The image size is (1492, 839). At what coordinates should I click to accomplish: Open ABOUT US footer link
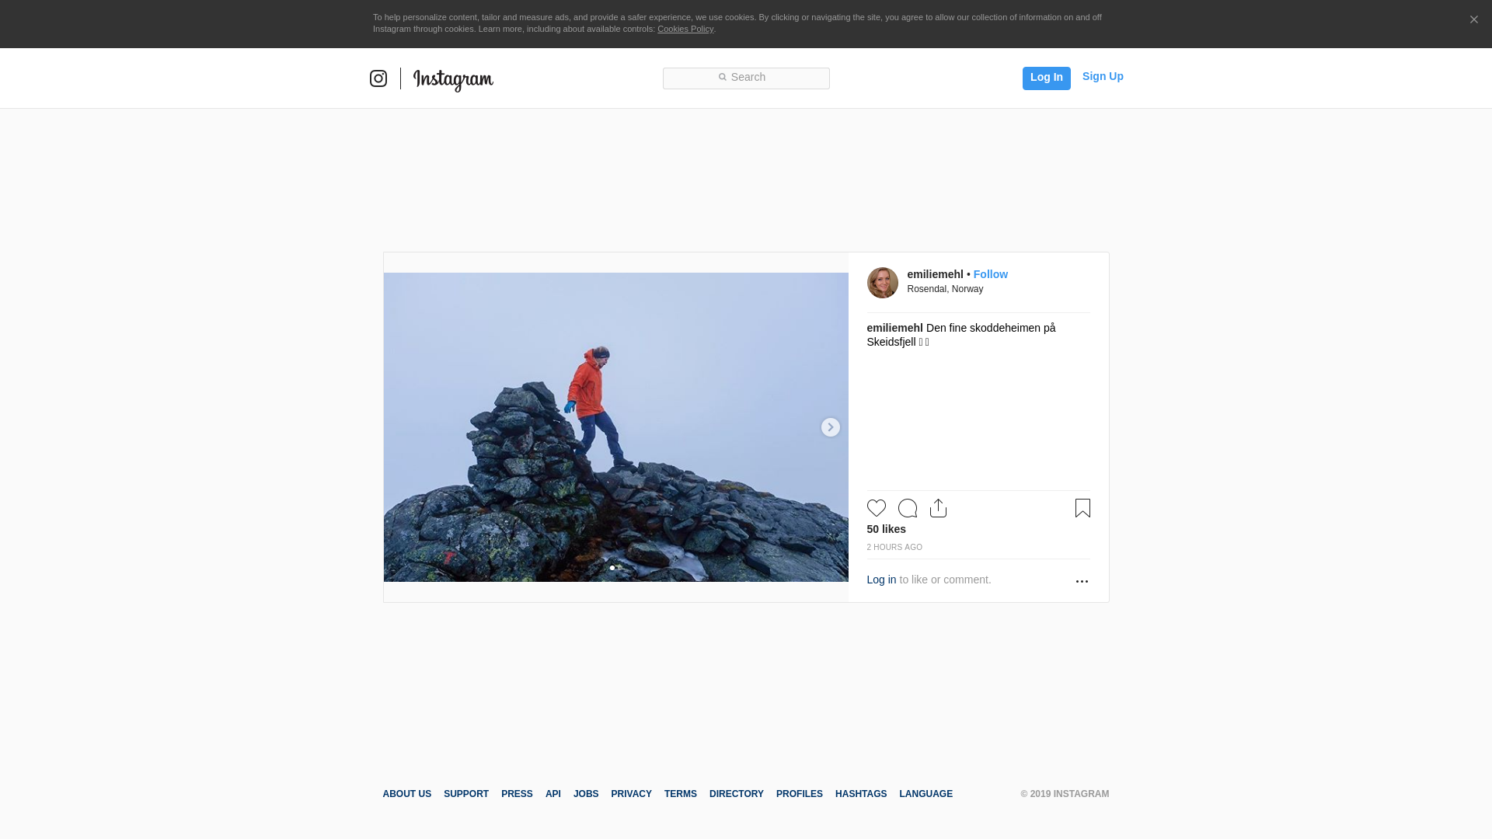click(406, 794)
